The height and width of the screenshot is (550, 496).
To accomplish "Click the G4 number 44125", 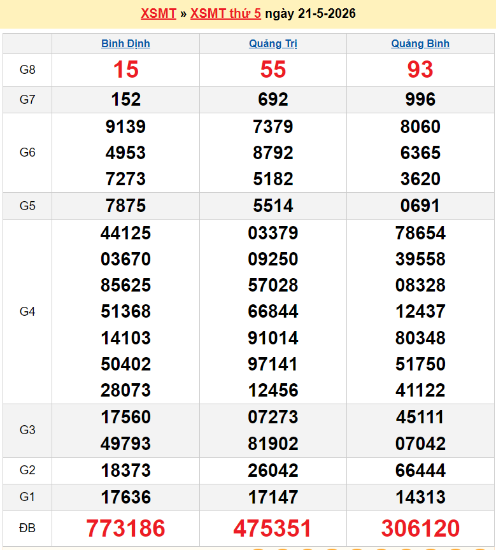I will point(125,233).
